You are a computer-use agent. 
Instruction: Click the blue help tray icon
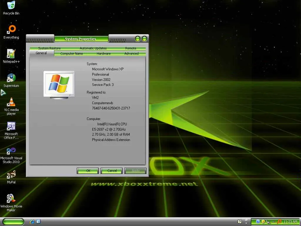pyautogui.click(x=258, y=222)
